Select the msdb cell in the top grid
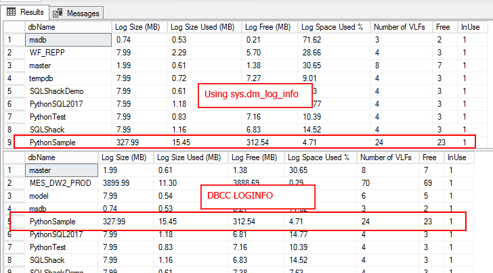Viewport: 493px width, 273px height. [x=67, y=41]
